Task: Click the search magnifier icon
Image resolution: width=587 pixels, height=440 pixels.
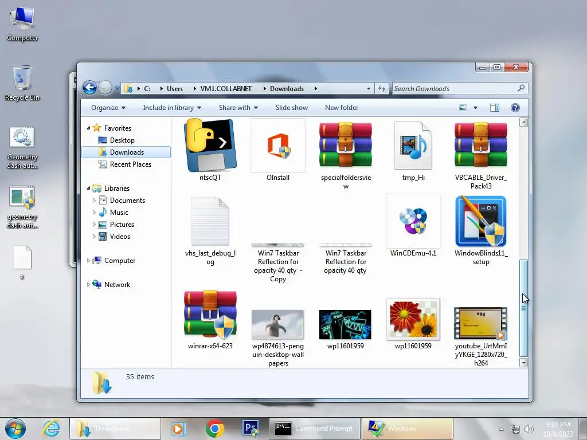Action: tap(521, 88)
